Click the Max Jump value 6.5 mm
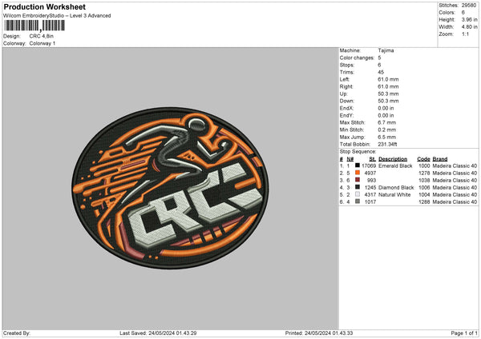This screenshot has height=339, width=481. [x=387, y=137]
